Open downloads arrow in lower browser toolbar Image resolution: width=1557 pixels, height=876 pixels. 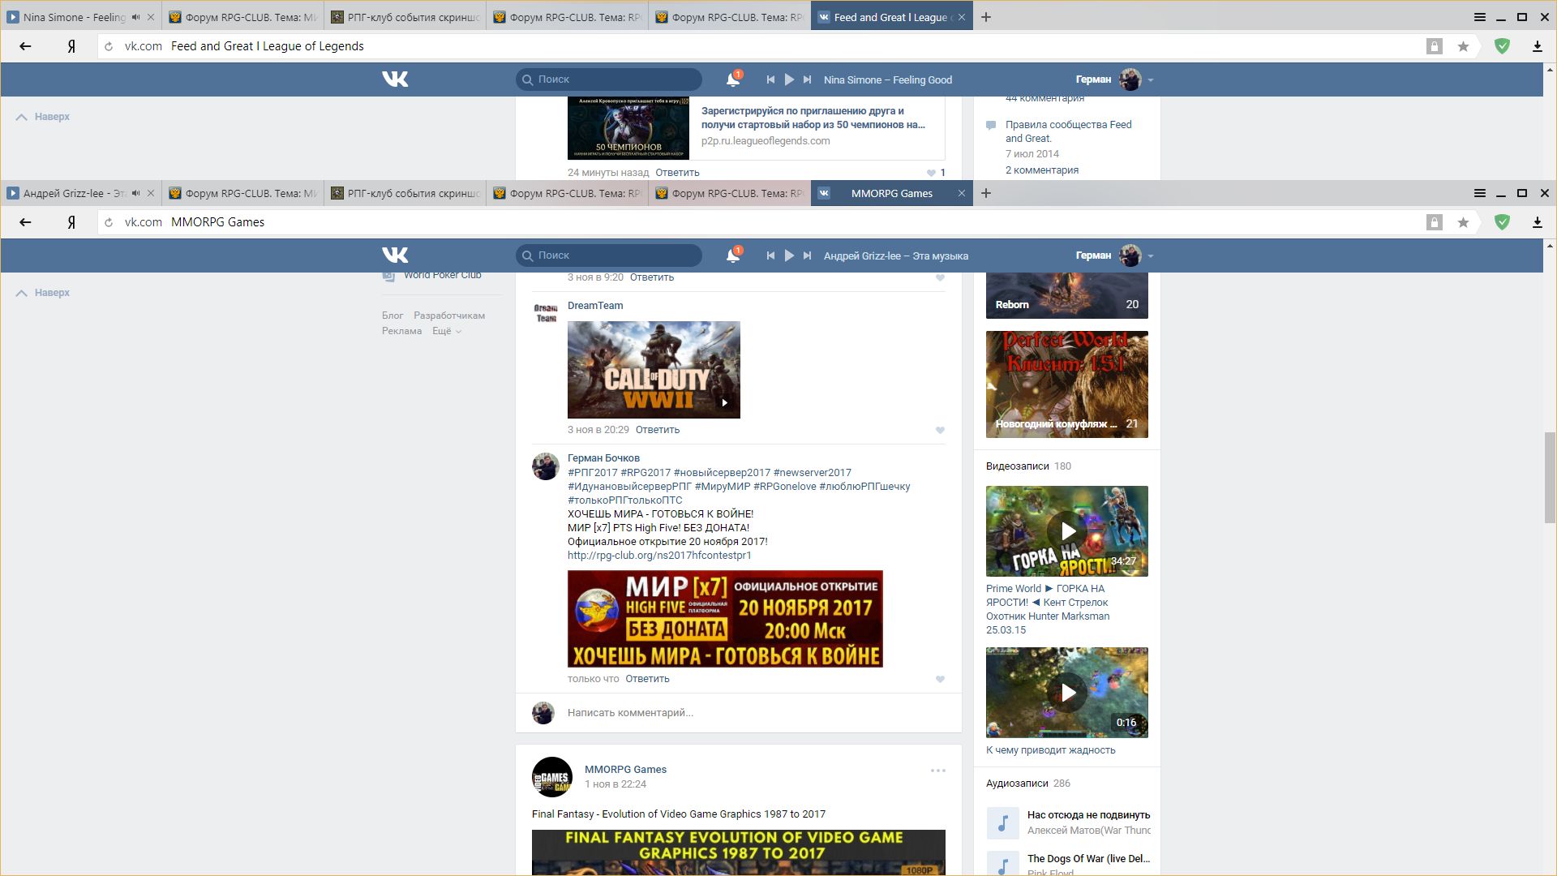point(1537,222)
